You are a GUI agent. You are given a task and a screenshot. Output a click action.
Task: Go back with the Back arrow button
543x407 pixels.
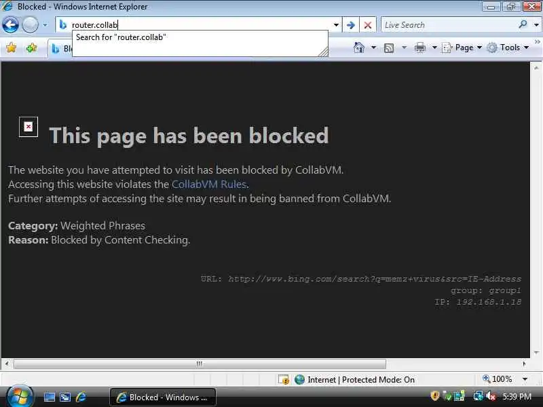pyautogui.click(x=10, y=25)
